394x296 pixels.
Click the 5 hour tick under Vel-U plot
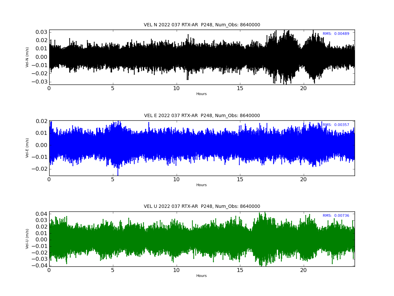click(x=113, y=270)
